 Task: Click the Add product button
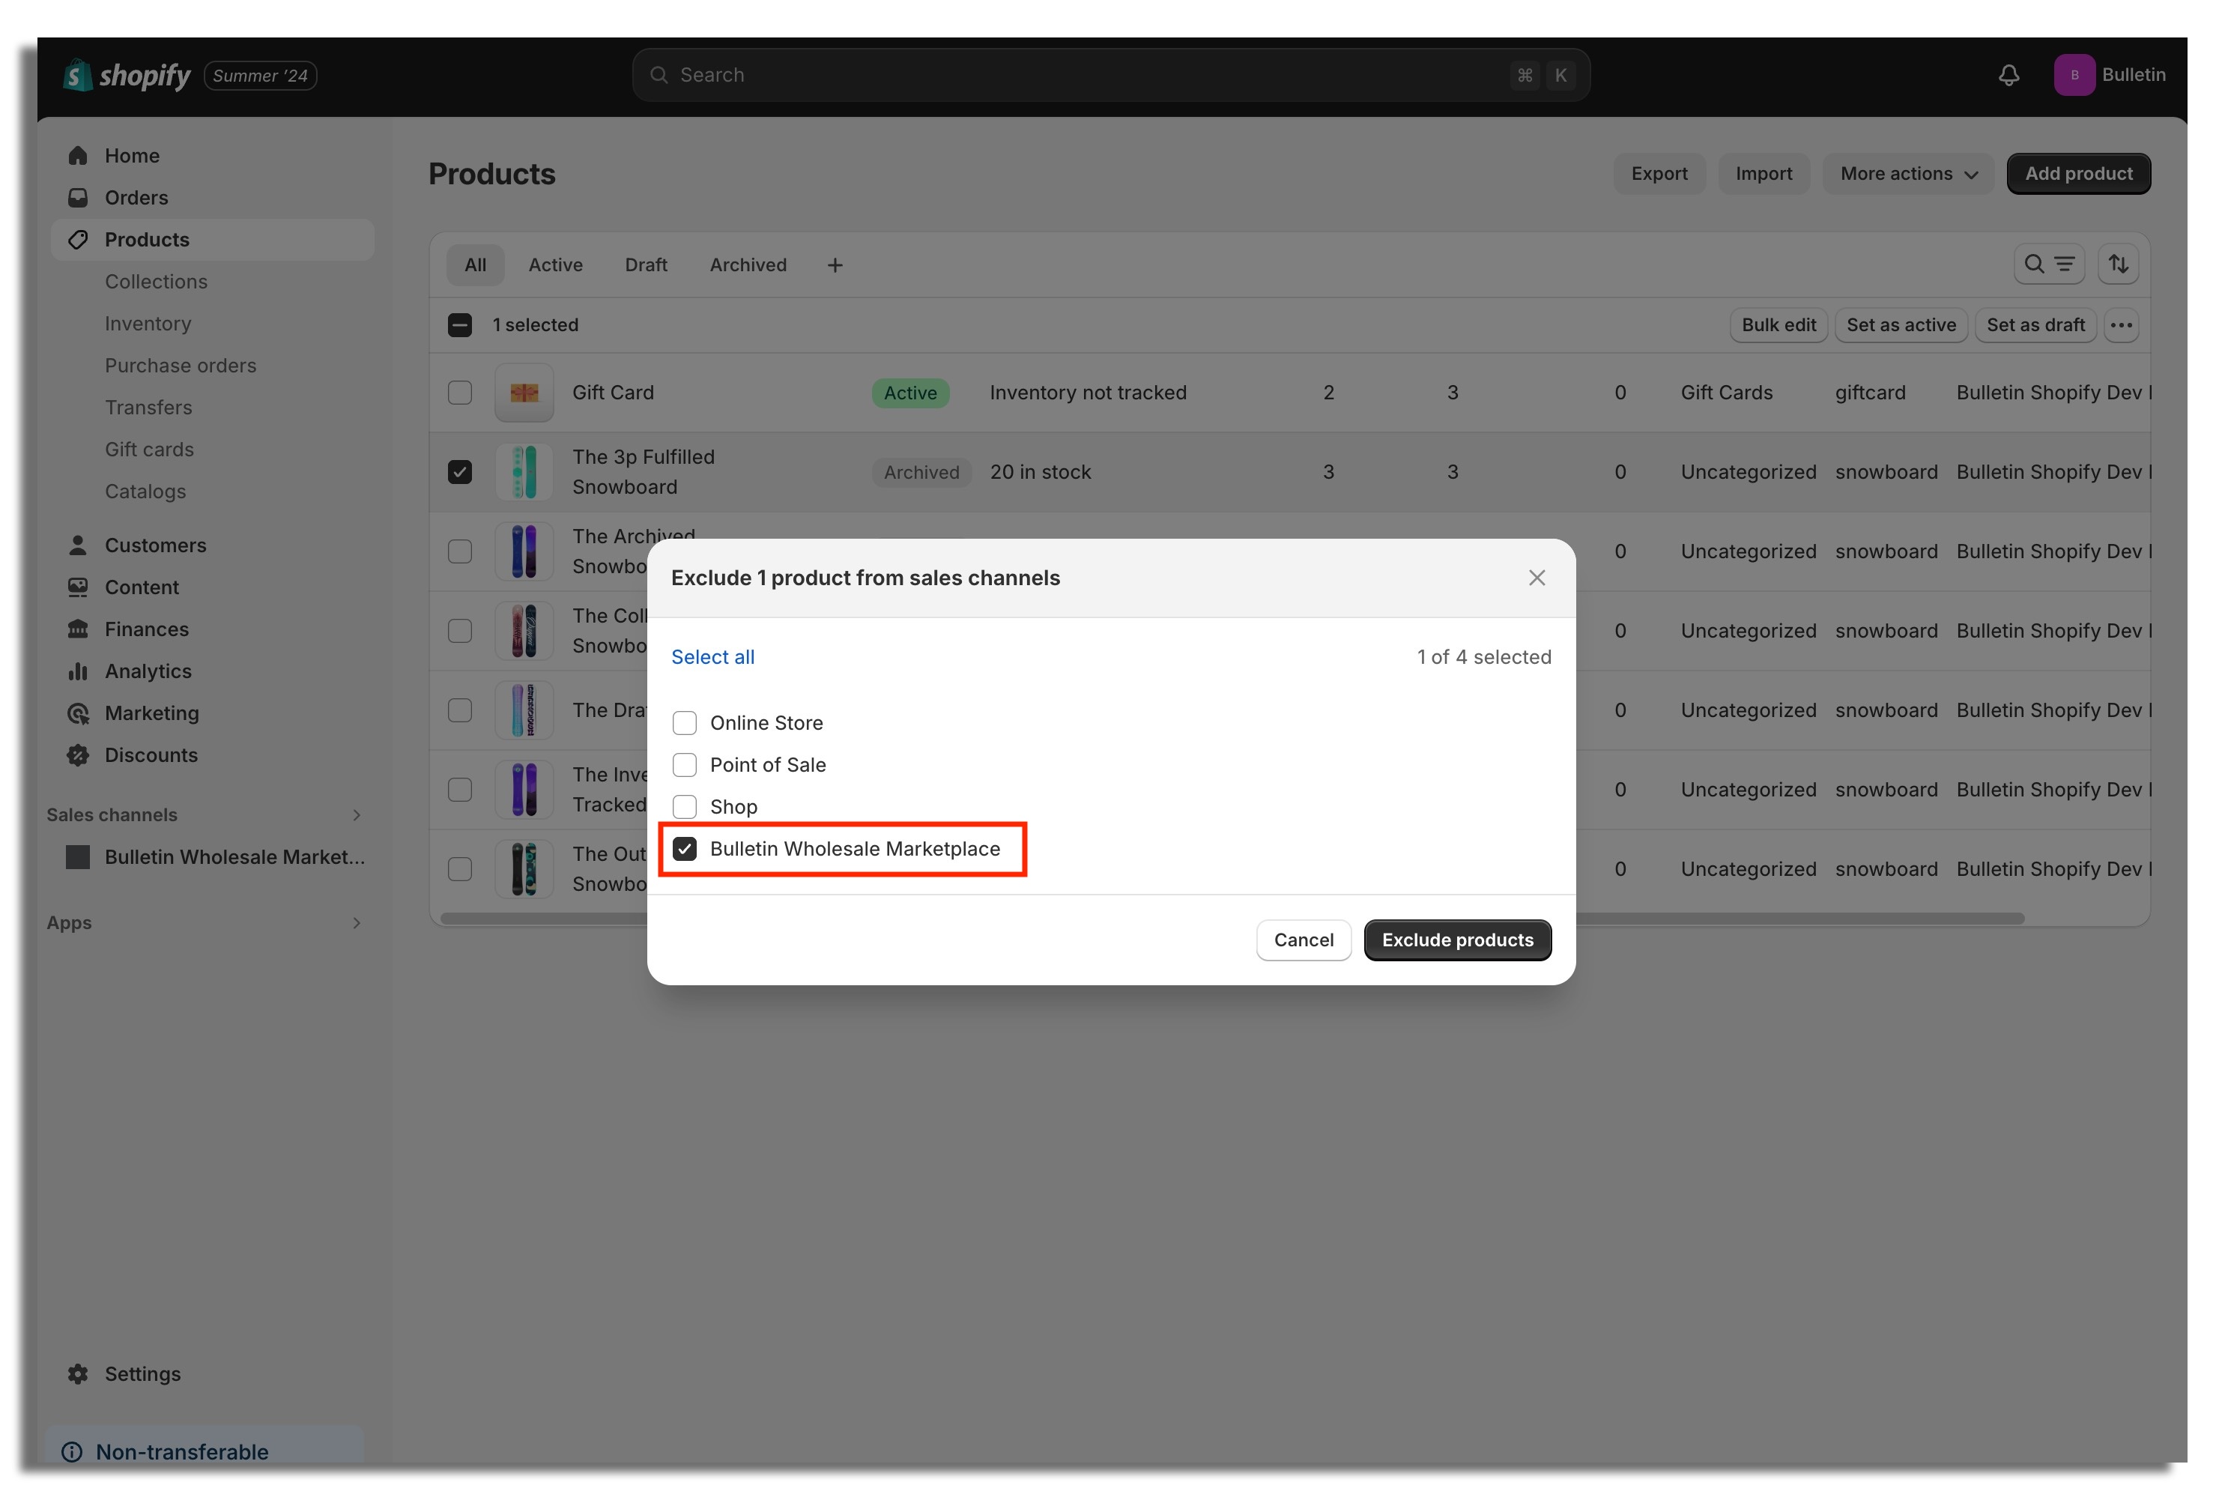[x=2079, y=174]
